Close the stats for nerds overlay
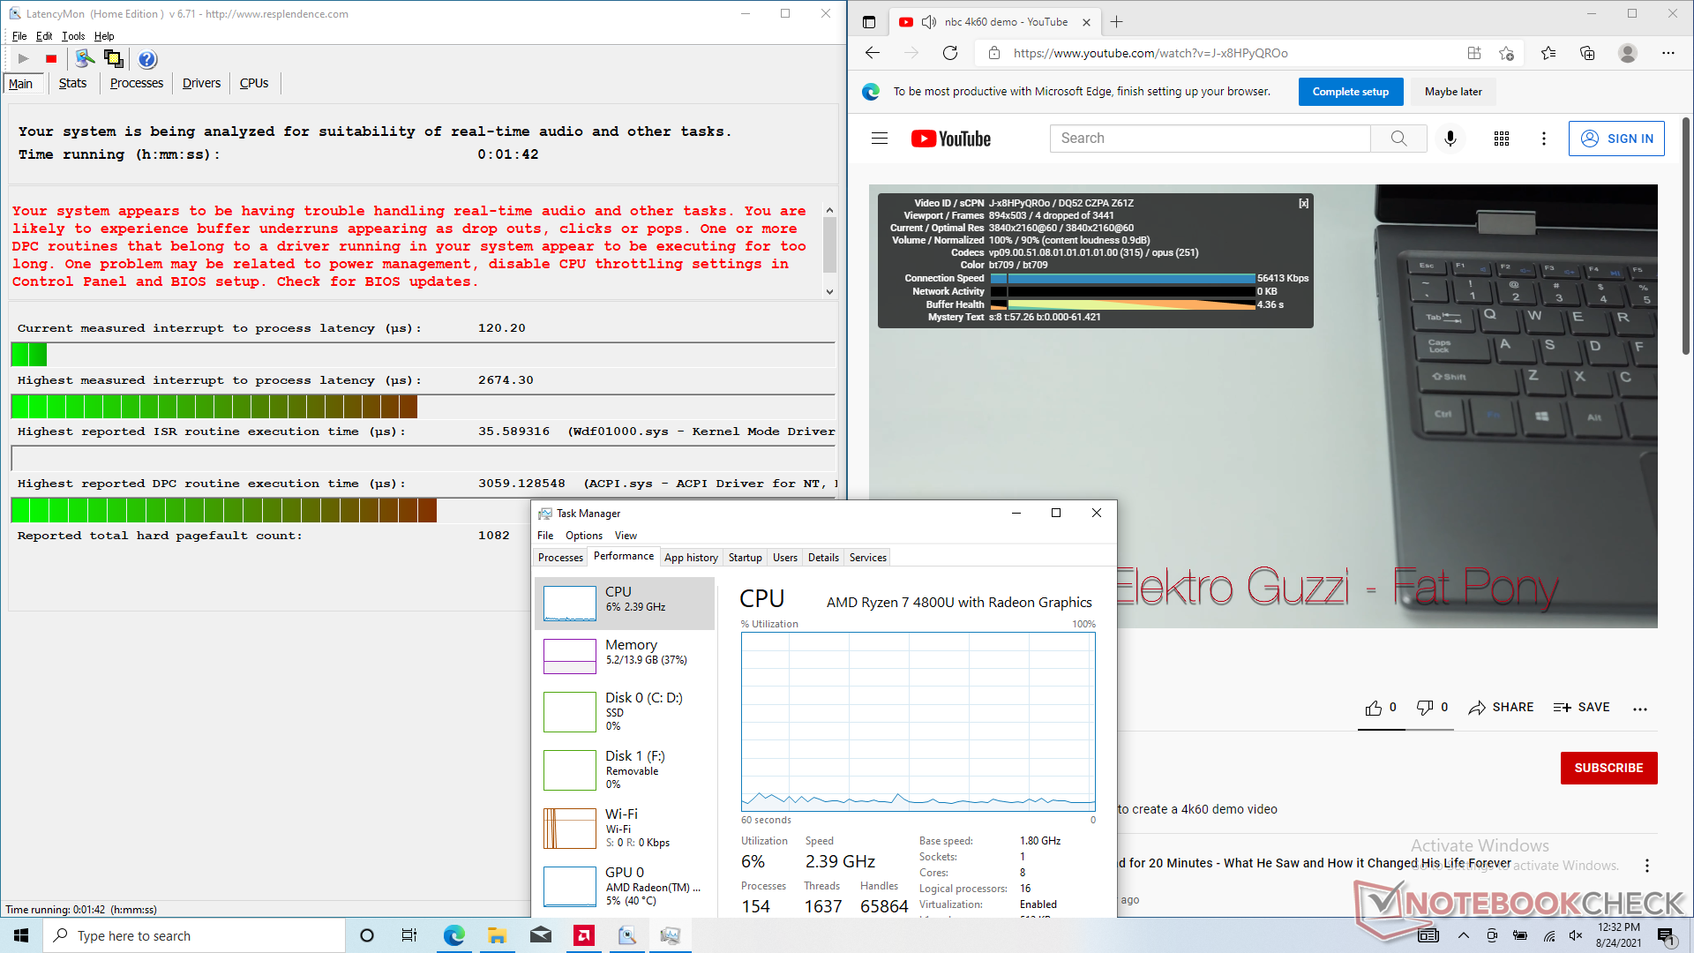Image resolution: width=1694 pixels, height=953 pixels. (1303, 204)
